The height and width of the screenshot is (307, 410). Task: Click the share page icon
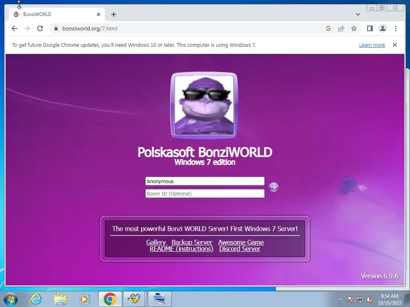[341, 28]
